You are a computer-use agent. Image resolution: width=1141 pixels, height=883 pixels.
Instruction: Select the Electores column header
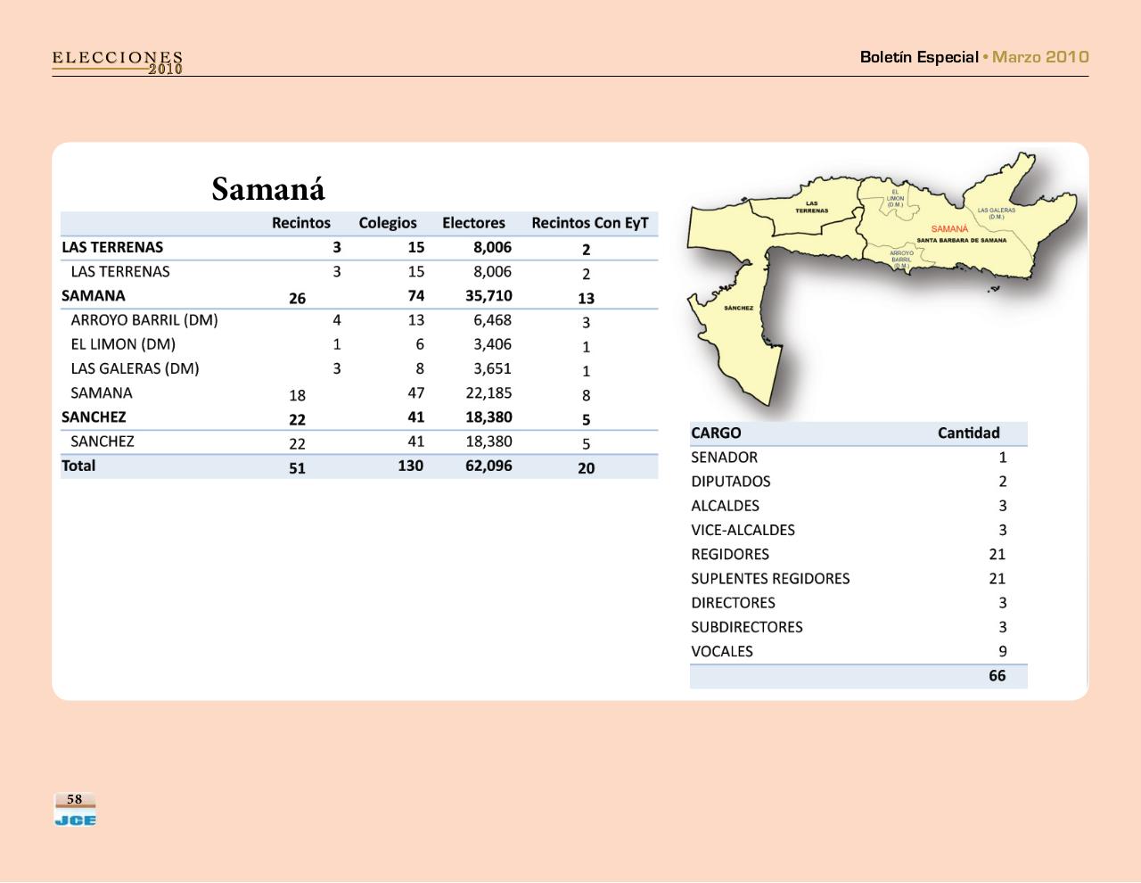point(473,223)
